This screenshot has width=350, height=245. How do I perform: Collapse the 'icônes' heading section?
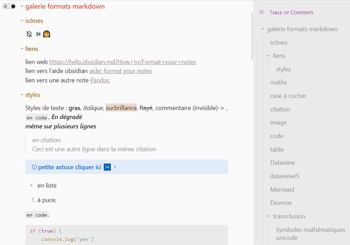tap(22, 20)
